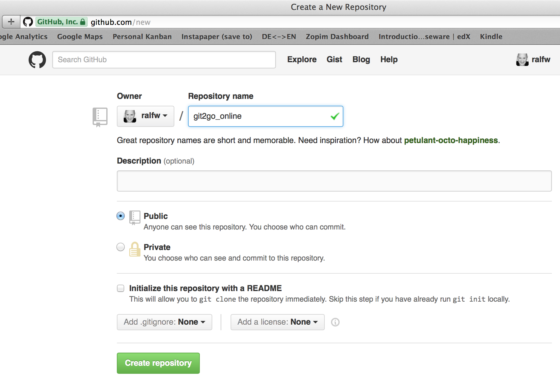The height and width of the screenshot is (380, 560).
Task: Open the Zopim Dashboard bookmark
Action: tap(337, 37)
